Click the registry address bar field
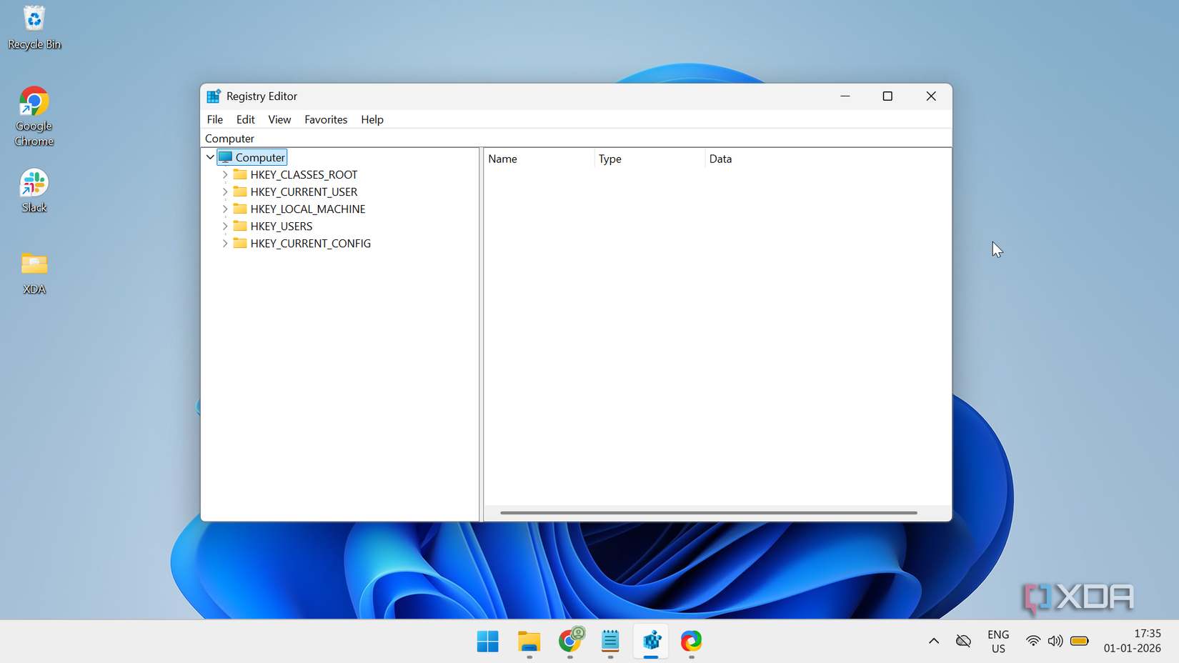The image size is (1179, 663). pyautogui.click(x=576, y=139)
